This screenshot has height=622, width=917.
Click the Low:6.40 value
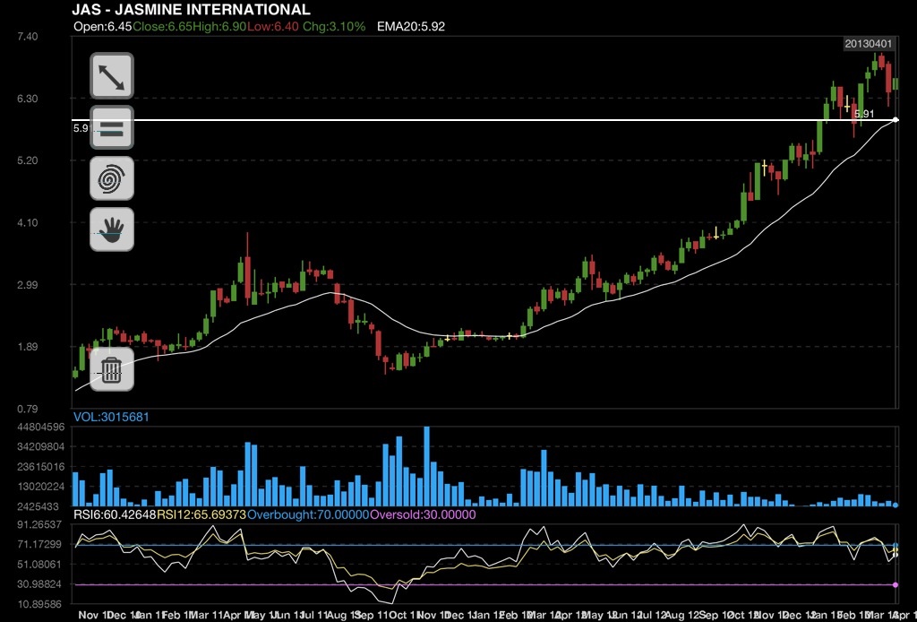click(272, 26)
